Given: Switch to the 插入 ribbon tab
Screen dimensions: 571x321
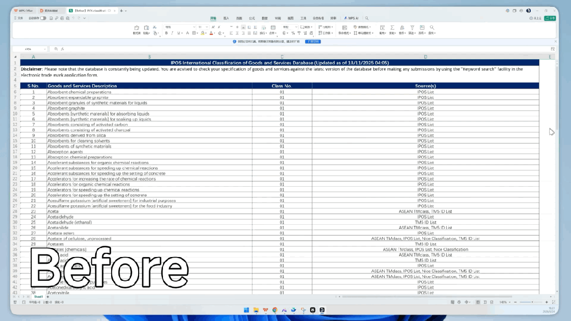Looking at the screenshot, I should (226, 17).
